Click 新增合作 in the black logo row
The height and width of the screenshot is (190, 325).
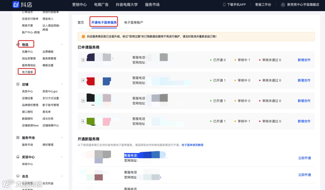tap(304, 101)
